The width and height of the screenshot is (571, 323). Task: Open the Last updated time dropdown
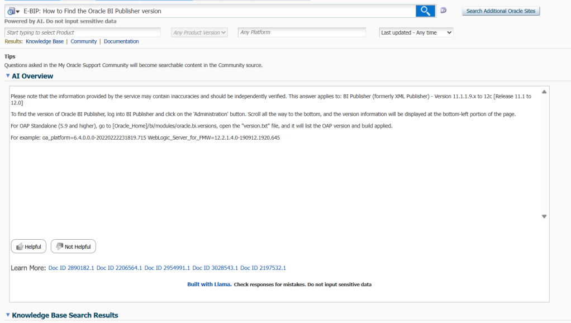point(416,32)
